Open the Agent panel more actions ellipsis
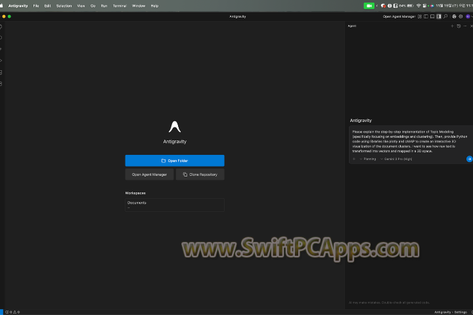 click(465, 26)
